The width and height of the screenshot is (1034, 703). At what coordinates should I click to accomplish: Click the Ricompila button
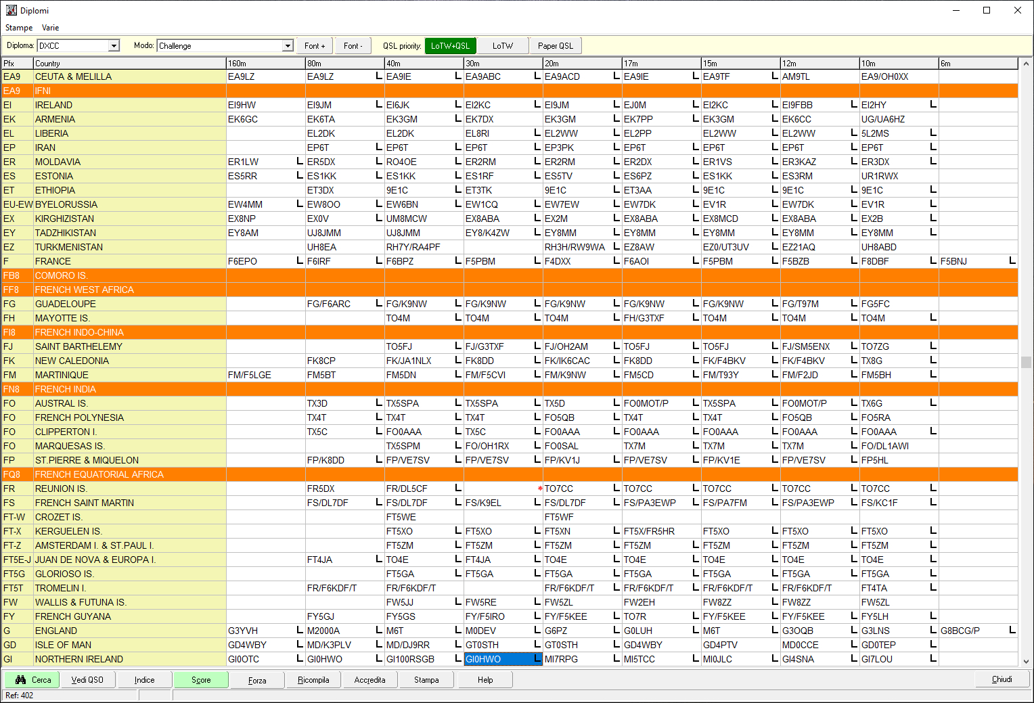point(313,680)
